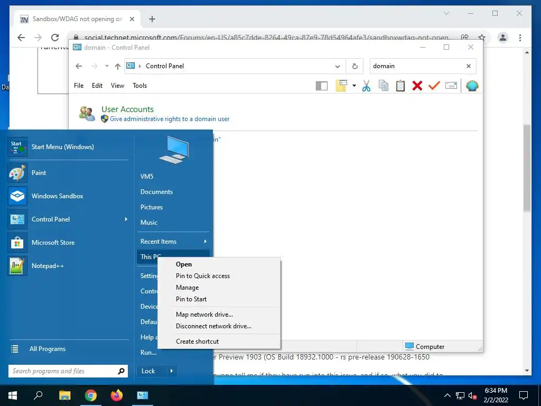
Task: Open Firefox from the taskbar
Action: [x=117, y=395]
